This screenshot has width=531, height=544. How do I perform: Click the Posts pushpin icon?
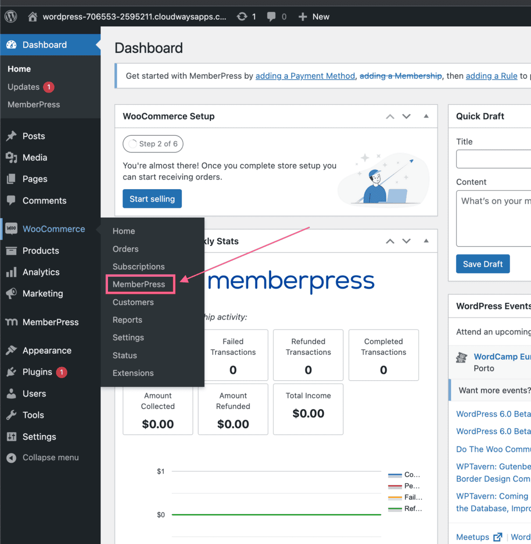click(x=11, y=136)
